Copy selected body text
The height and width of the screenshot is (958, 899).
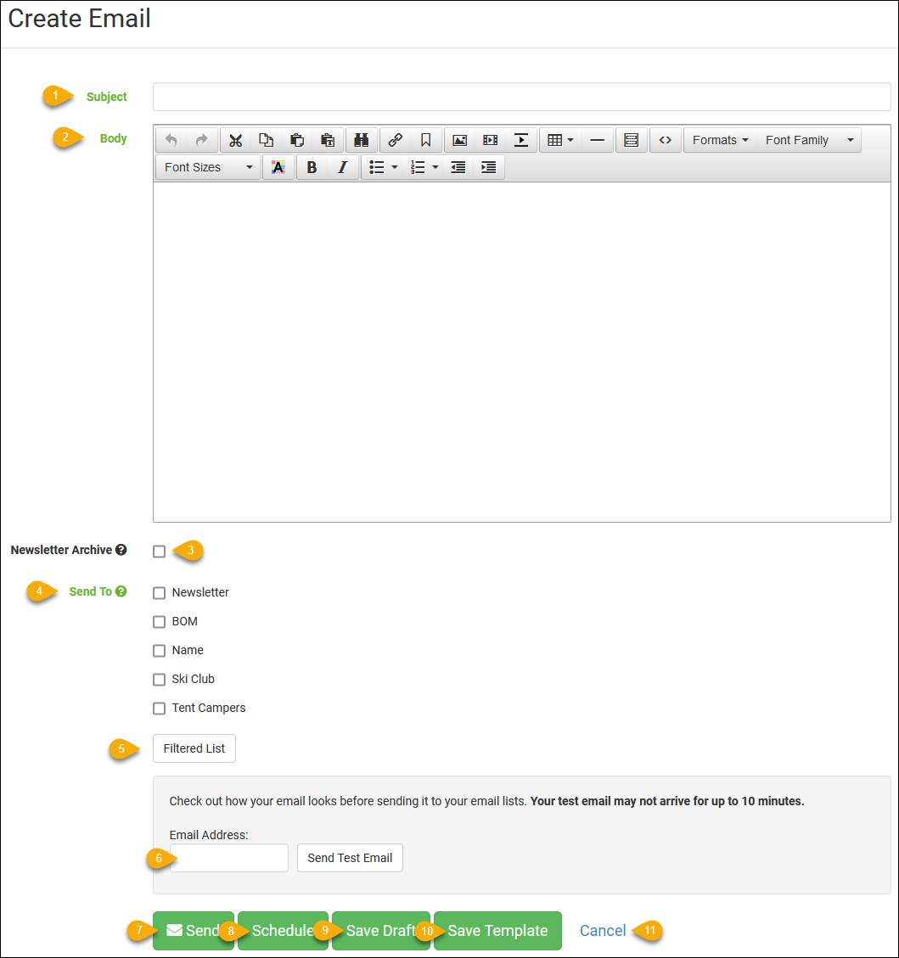266,140
